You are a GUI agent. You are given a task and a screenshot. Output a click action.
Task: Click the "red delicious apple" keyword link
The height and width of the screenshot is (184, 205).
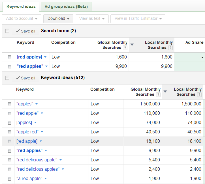tap(37, 160)
